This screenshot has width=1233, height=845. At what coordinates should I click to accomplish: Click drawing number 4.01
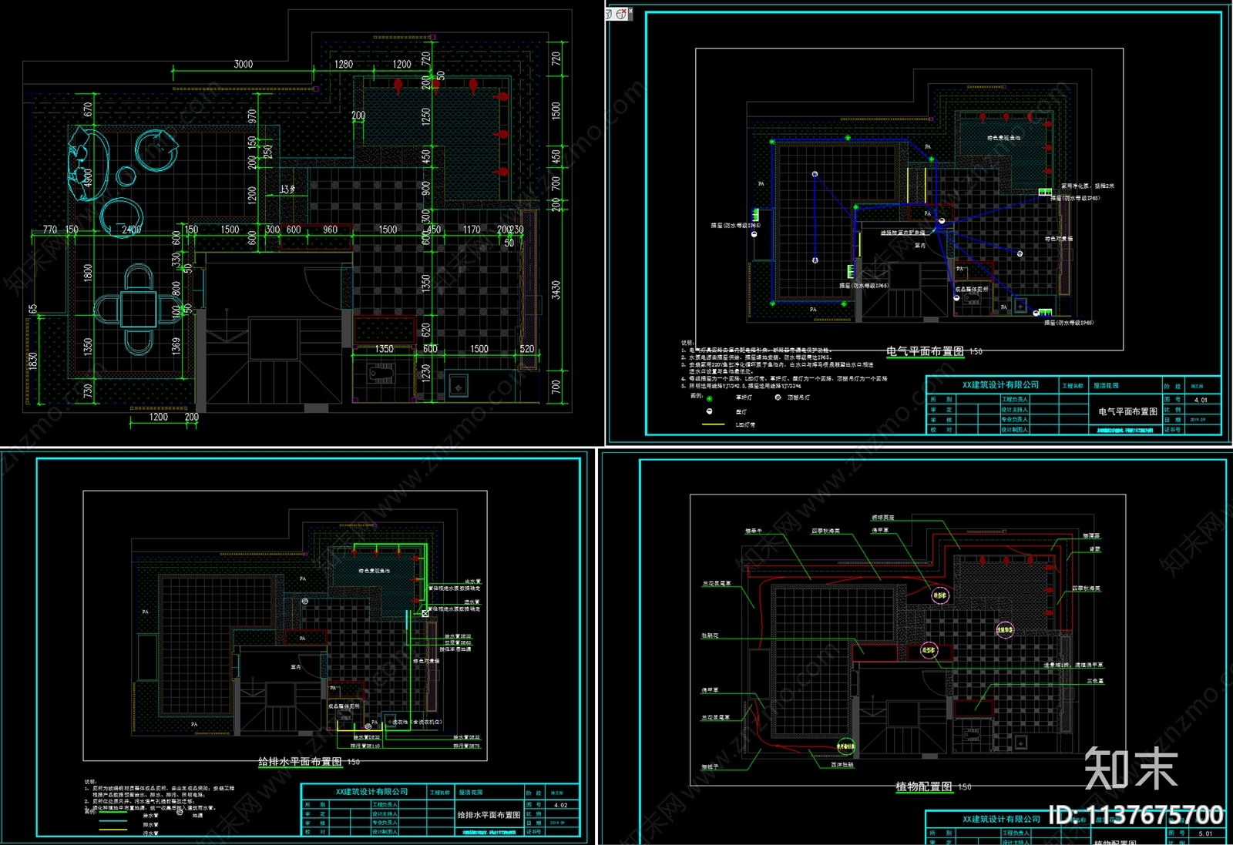pos(1201,400)
